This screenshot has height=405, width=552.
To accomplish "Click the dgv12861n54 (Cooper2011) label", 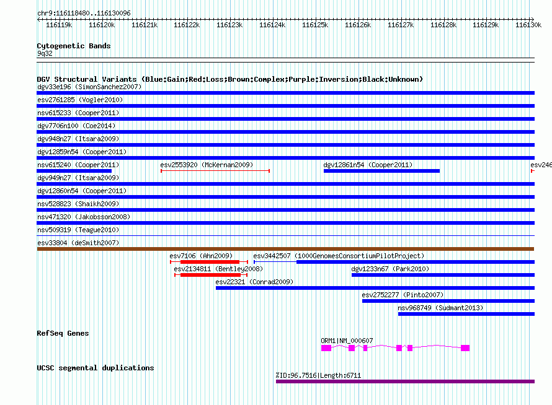I will pyautogui.click(x=368, y=165).
